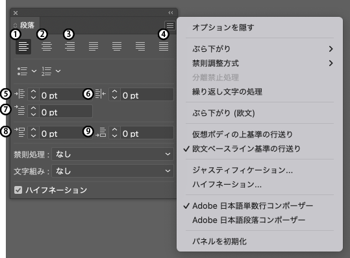The width and height of the screenshot is (350, 258).
Task: Open the numbered list options arrow
Action: pos(58,71)
